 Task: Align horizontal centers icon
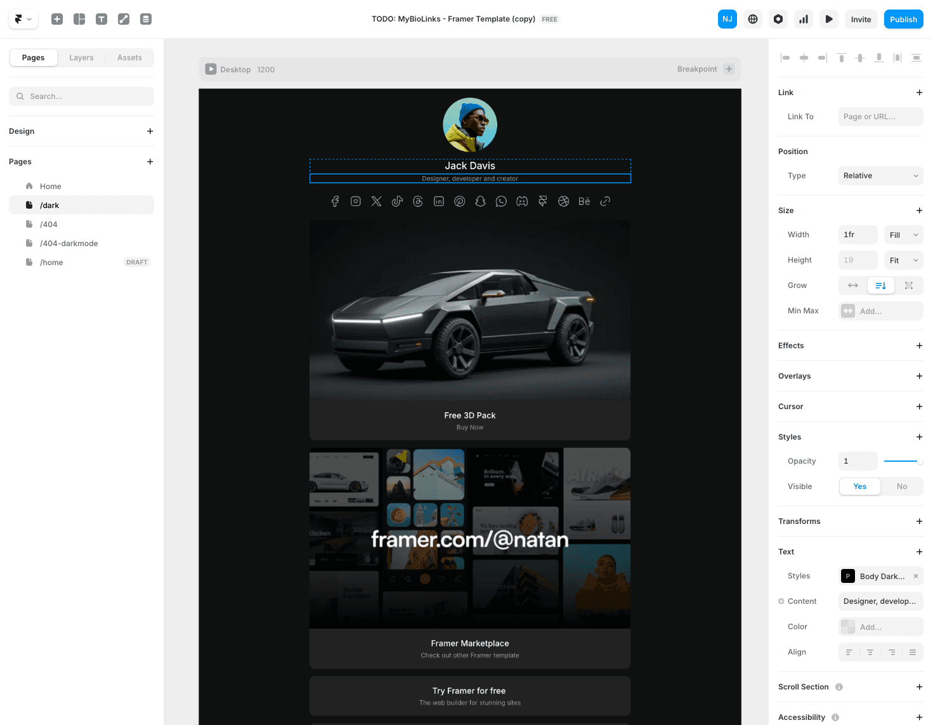(x=804, y=58)
